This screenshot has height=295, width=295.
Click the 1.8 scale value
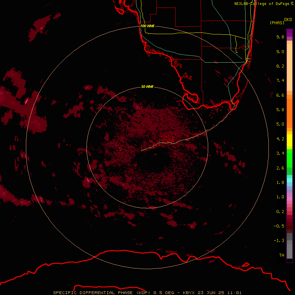pos(280,183)
